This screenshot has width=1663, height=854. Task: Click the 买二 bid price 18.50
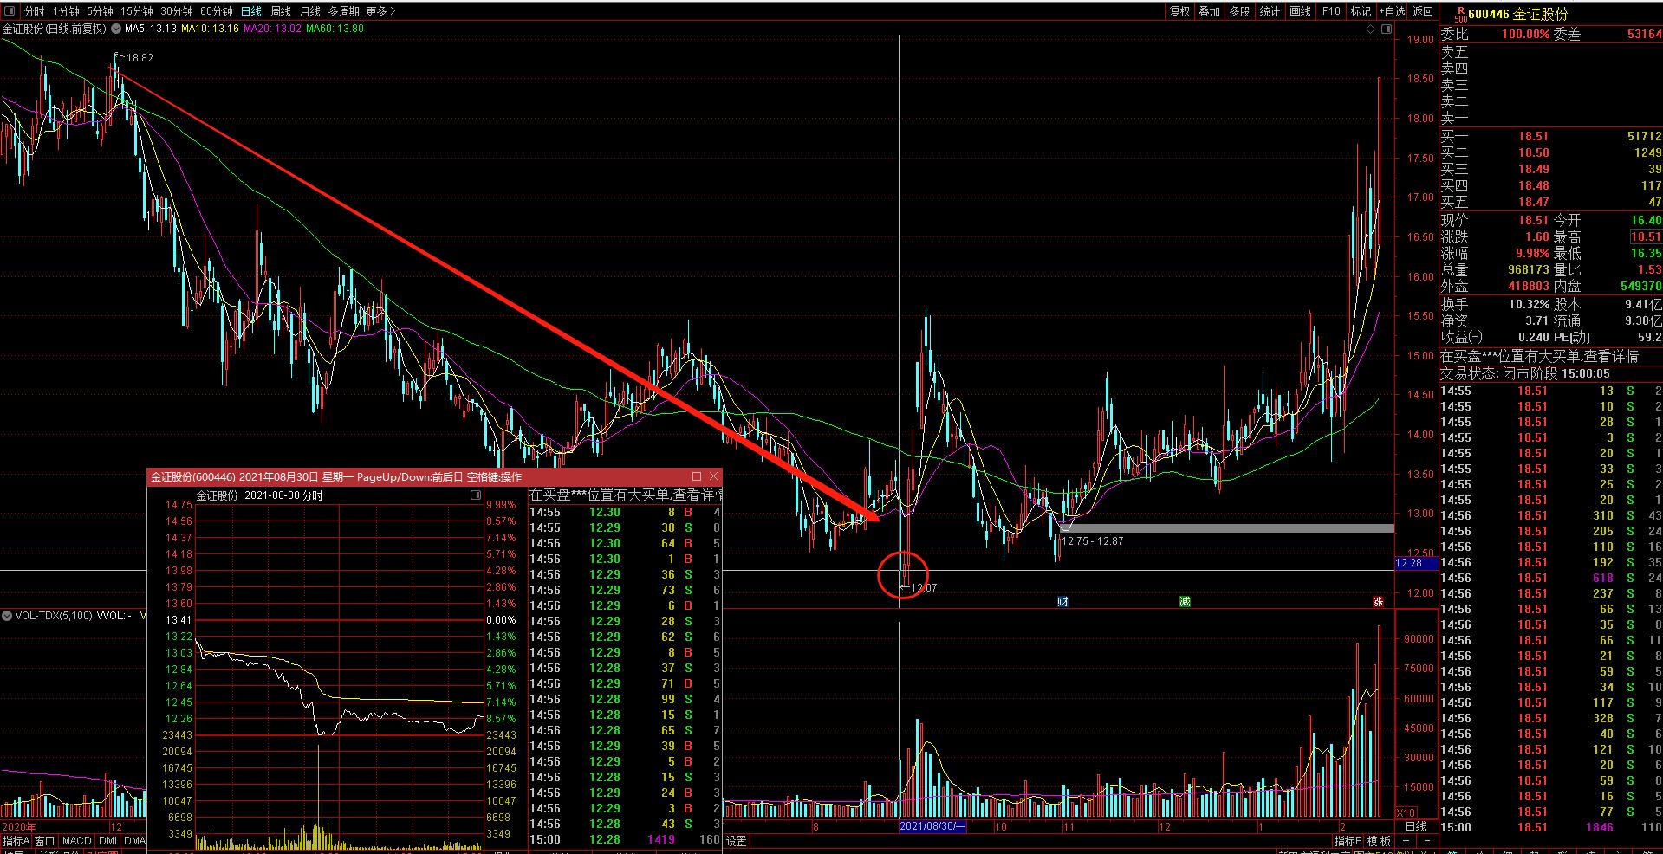(1533, 152)
